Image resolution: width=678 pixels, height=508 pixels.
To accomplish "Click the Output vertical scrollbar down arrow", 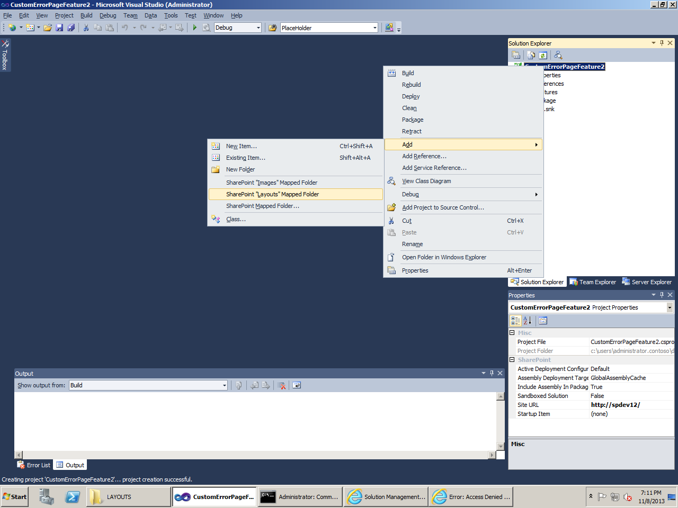I will (501, 446).
